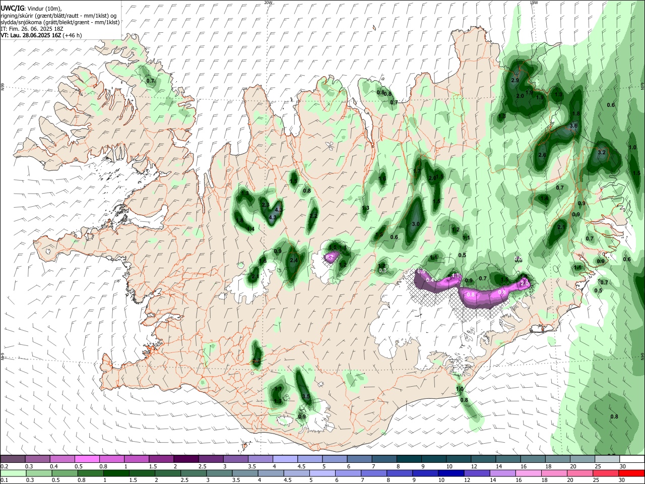Click the 3.6 precipitation value on the map
Screen dimensions: 645x484
pos(573,125)
